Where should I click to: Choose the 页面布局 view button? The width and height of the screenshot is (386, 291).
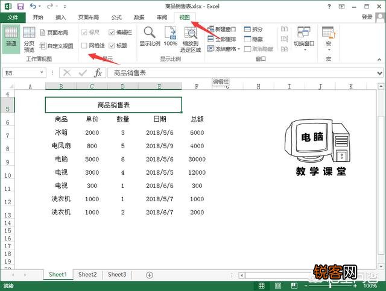[x=54, y=33]
